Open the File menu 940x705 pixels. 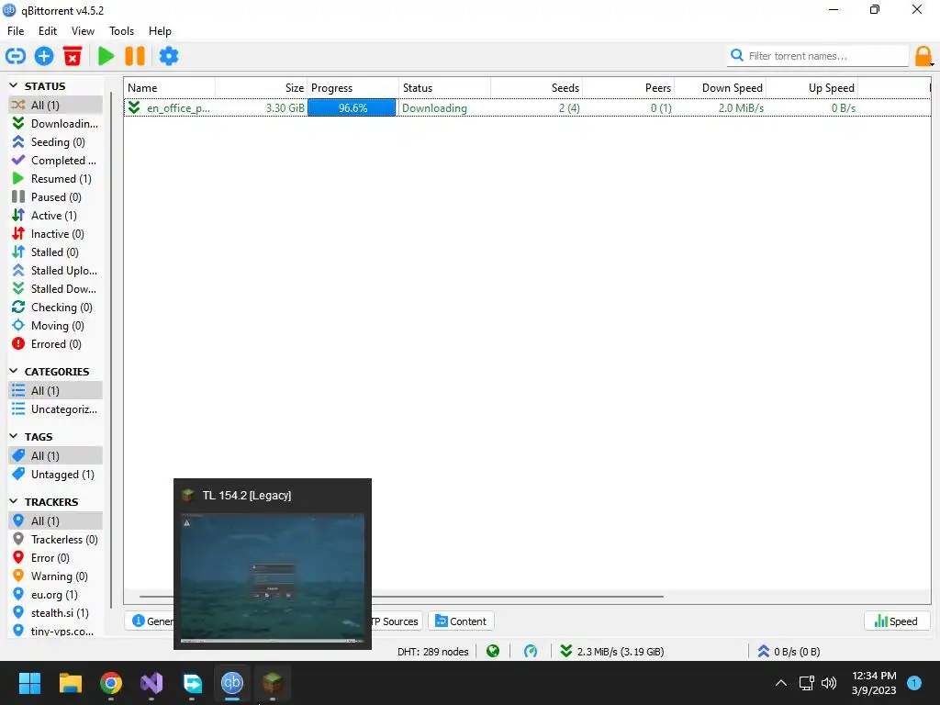16,31
